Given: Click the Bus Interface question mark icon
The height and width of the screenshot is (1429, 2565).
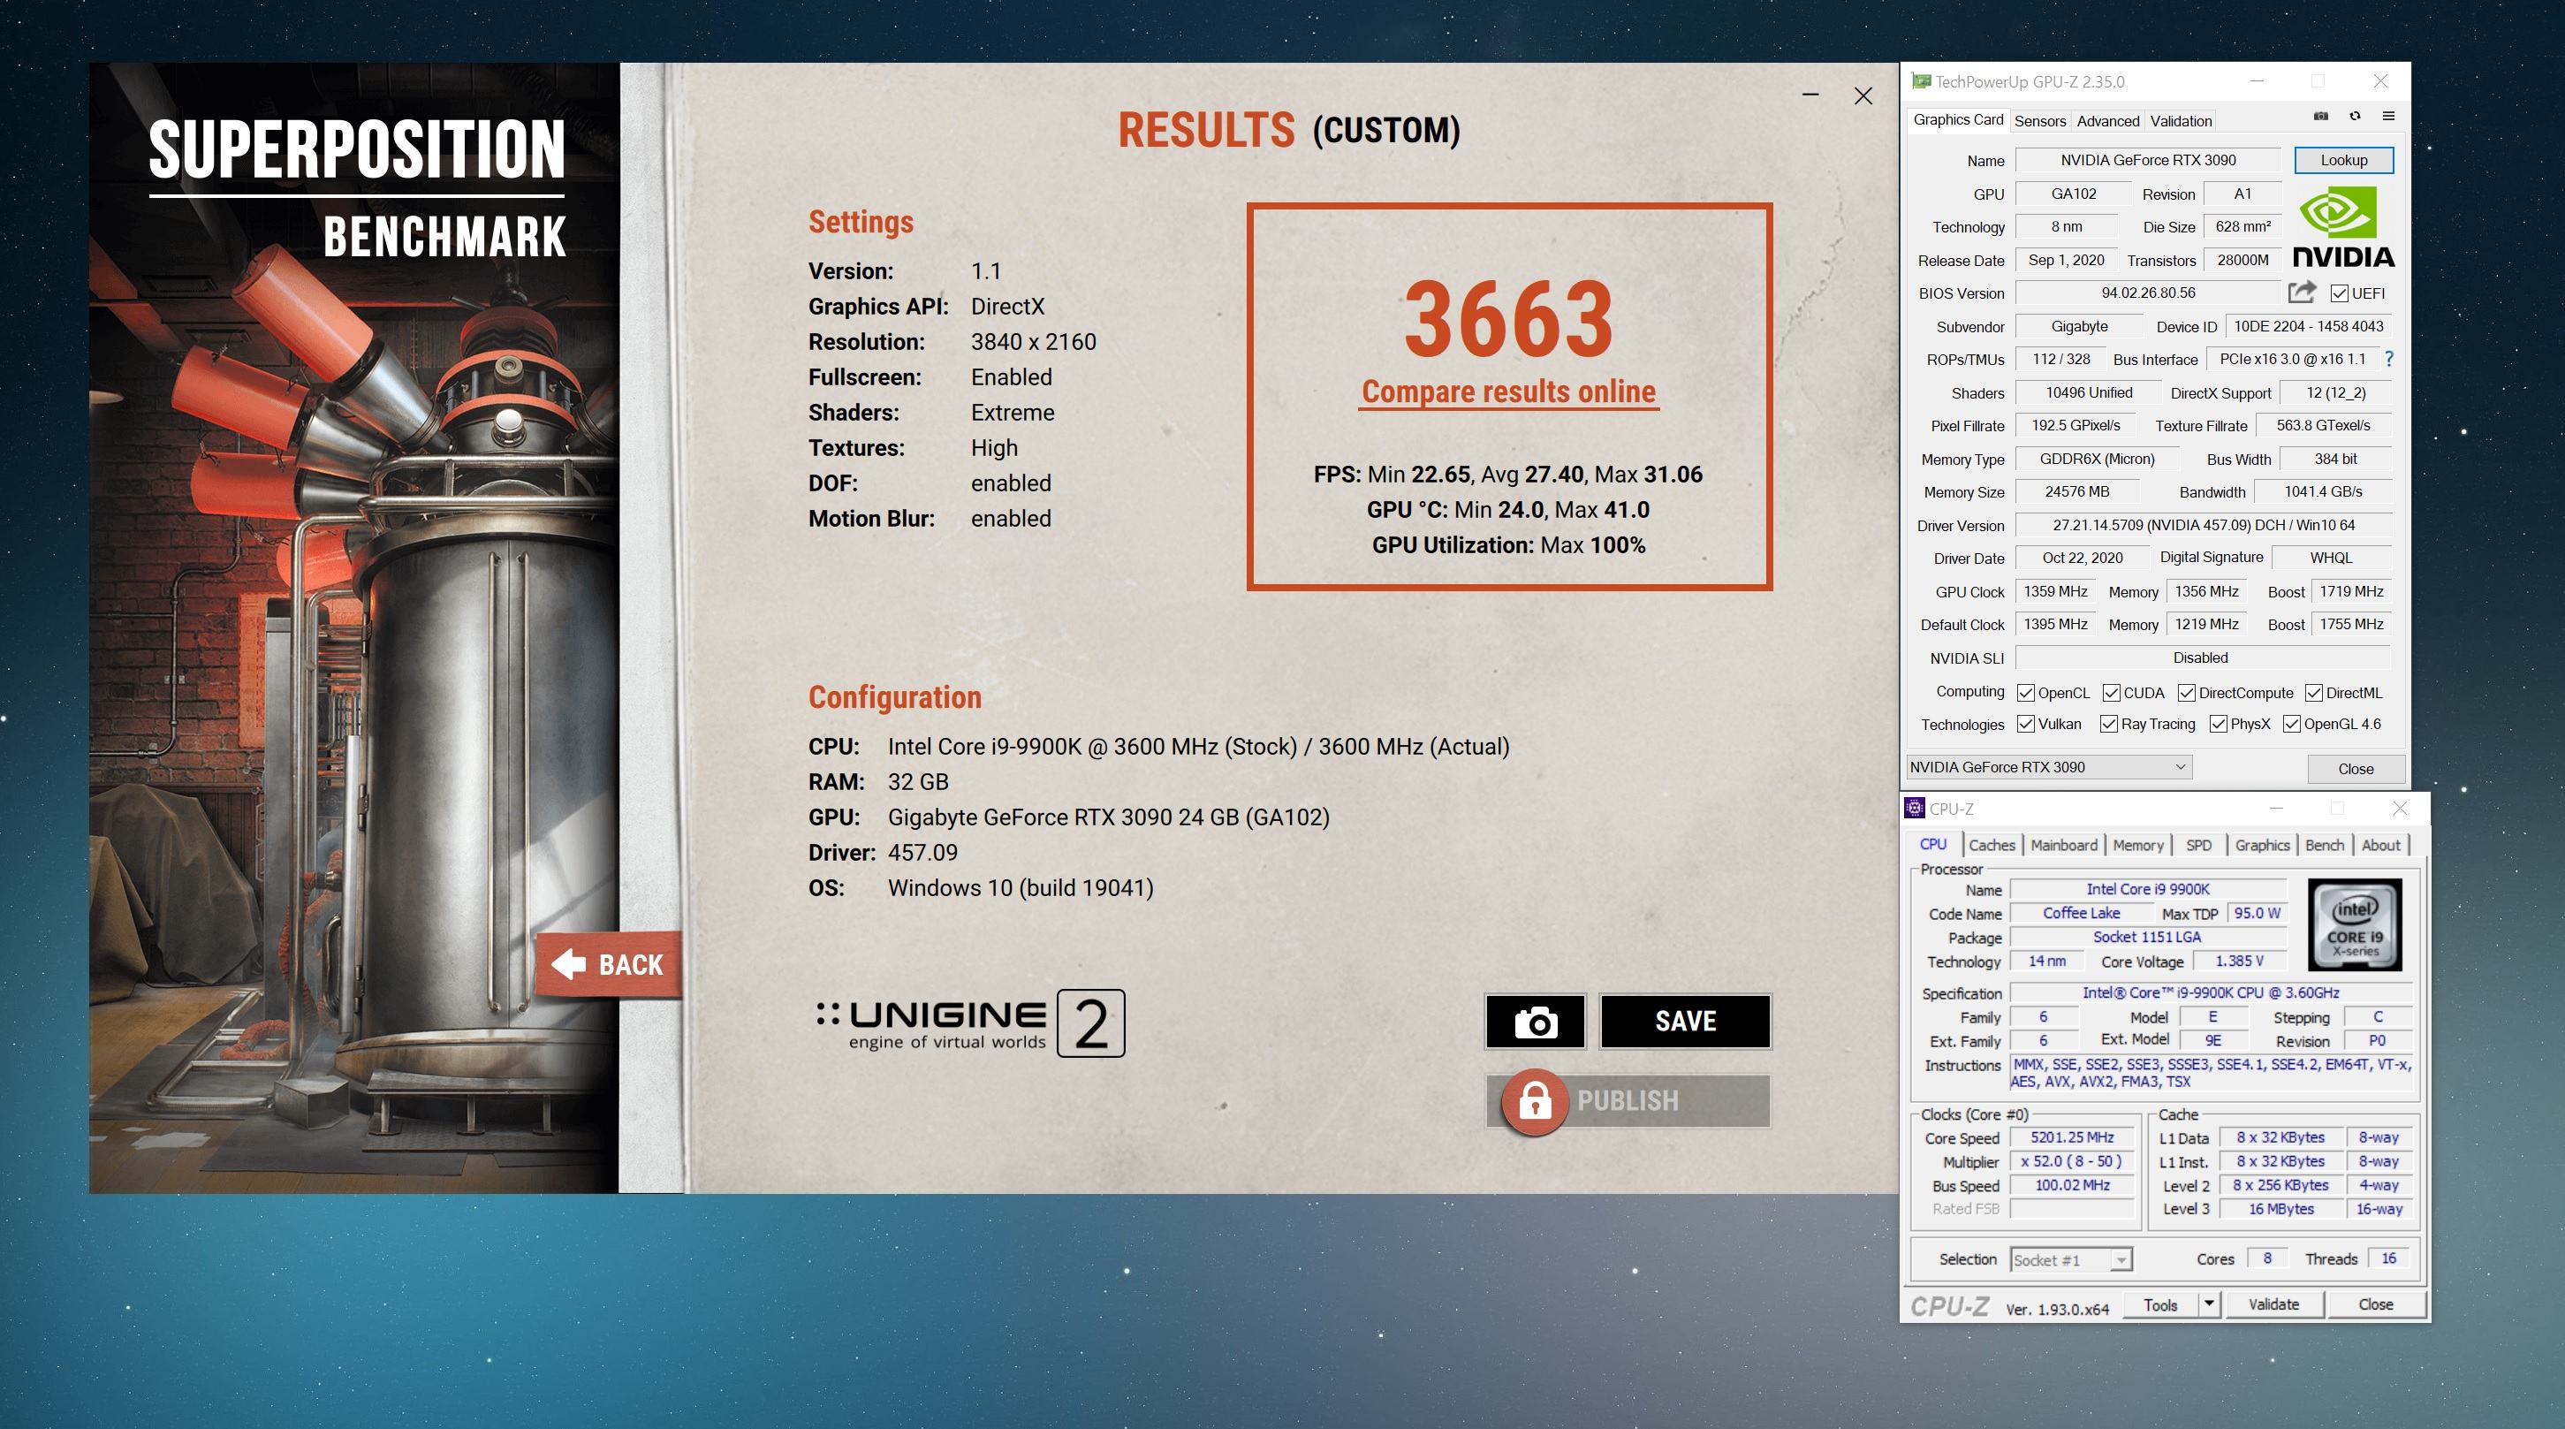Looking at the screenshot, I should click(x=2389, y=359).
